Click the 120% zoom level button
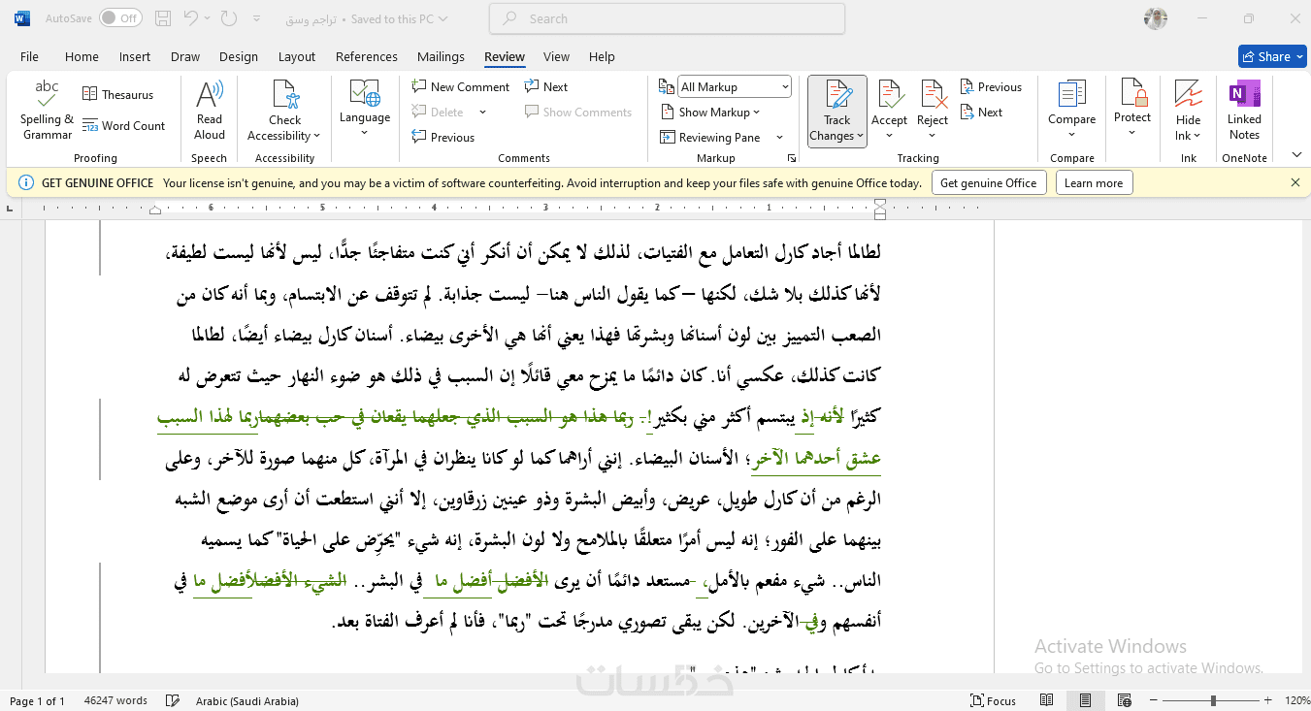This screenshot has width=1311, height=711. point(1297,701)
